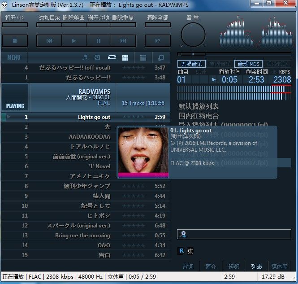
Task: Click the alien logo in the title bar
Action: tap(4, 4)
